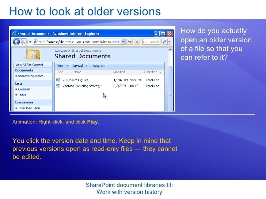Image resolution: width=266 pixels, height=199 pixels.
Task: Click the browser Back arrow button
Action: click(x=16, y=42)
